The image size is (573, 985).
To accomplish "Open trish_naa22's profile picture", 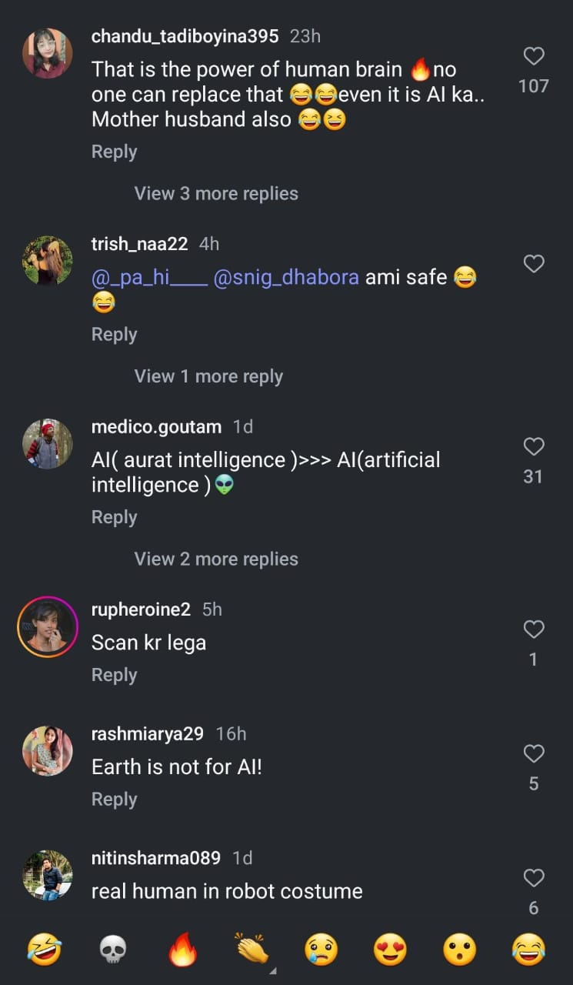I will click(x=47, y=261).
